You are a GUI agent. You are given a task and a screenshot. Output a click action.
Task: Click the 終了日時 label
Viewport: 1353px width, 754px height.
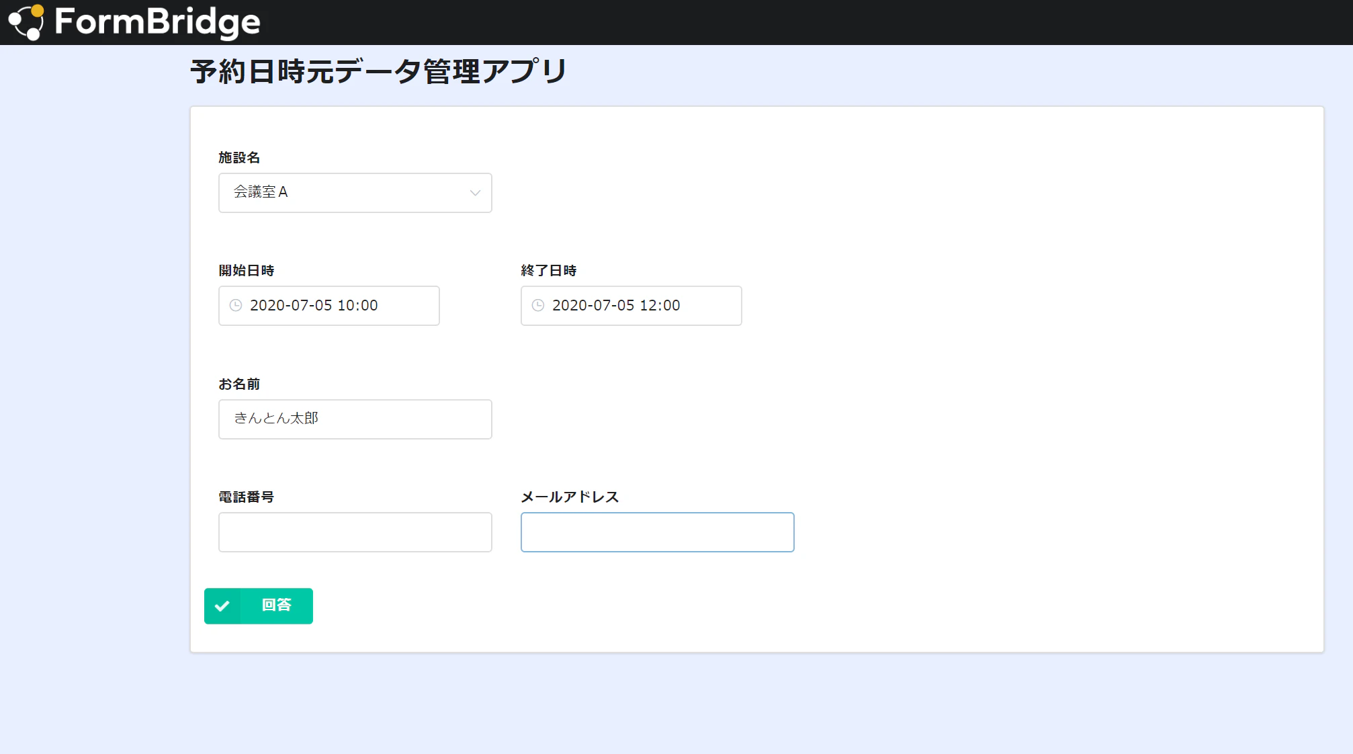(x=549, y=271)
